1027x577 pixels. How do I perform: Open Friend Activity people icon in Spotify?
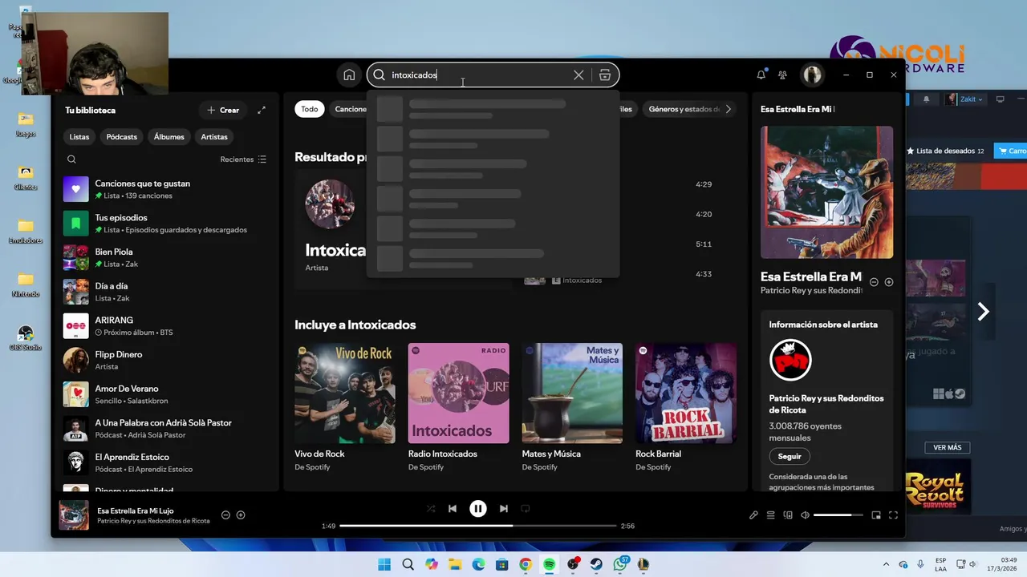[x=782, y=75]
